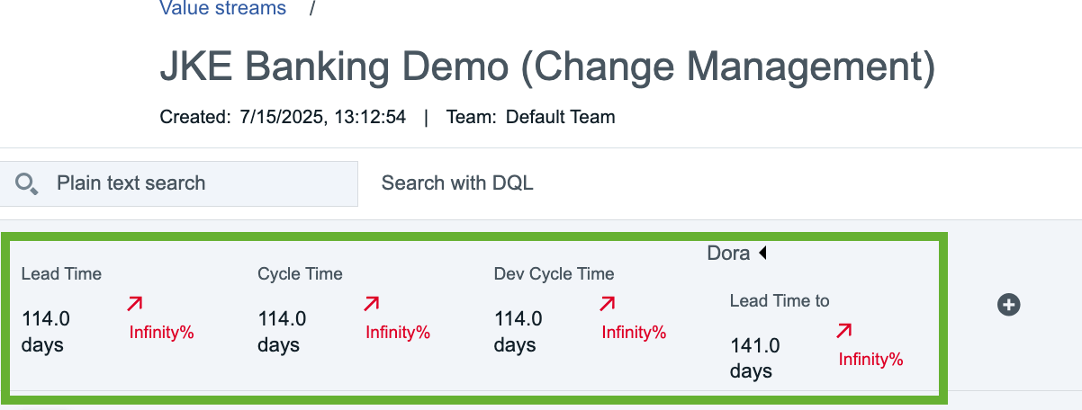Switch to Search with DQL
Image resolution: width=1082 pixels, height=410 pixels.
point(457,183)
